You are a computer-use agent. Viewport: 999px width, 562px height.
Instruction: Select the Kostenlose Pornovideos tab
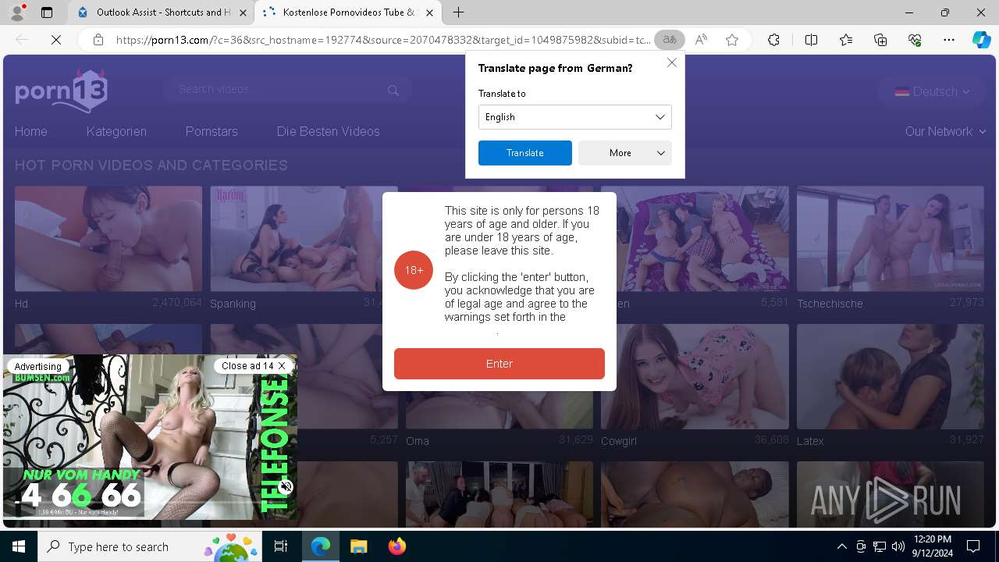(348, 12)
